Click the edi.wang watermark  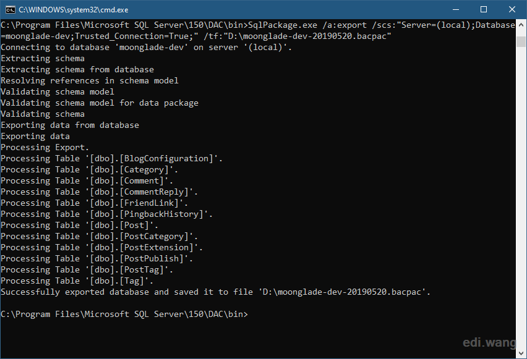click(489, 342)
